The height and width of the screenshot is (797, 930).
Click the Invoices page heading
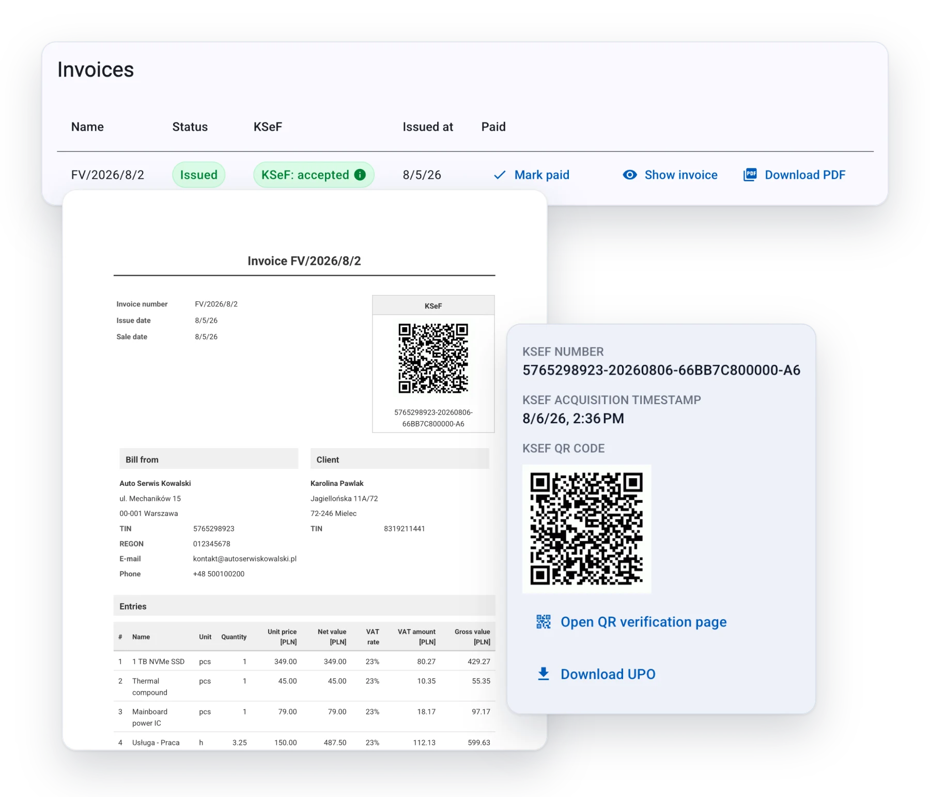(x=96, y=70)
